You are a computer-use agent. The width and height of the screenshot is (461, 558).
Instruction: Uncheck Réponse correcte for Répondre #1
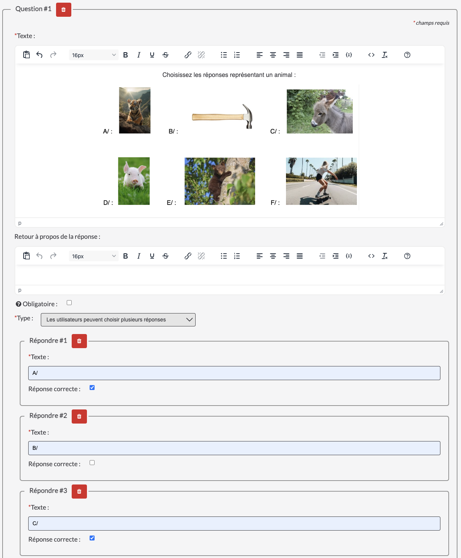click(92, 388)
